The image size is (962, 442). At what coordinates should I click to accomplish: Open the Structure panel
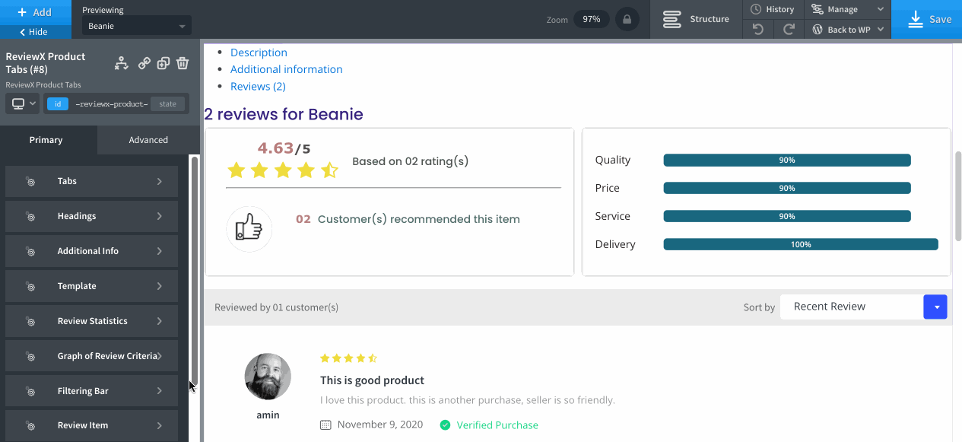click(x=695, y=19)
